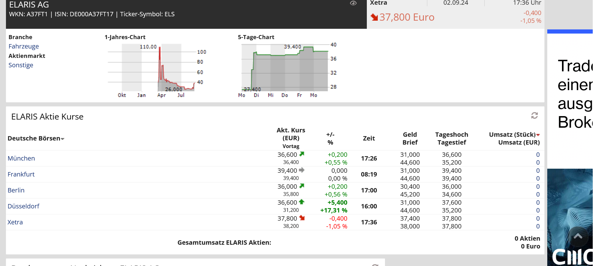
Task: Sort by Umsatz (Stück) column arrow
Action: coord(538,135)
